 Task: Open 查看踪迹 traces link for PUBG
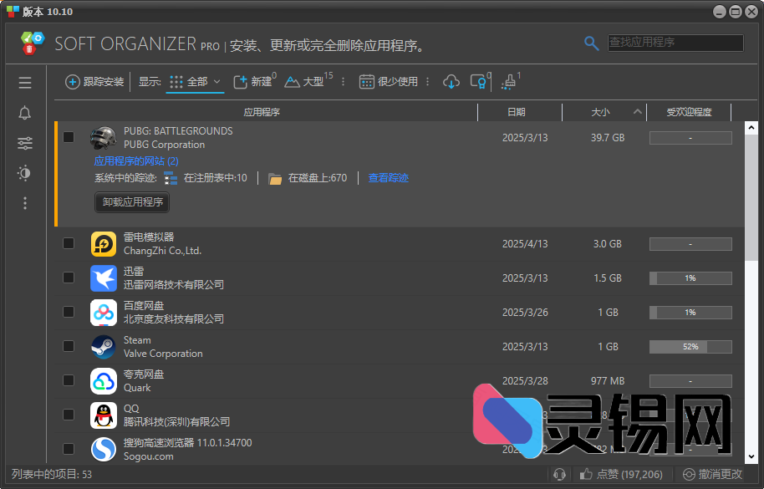click(387, 177)
